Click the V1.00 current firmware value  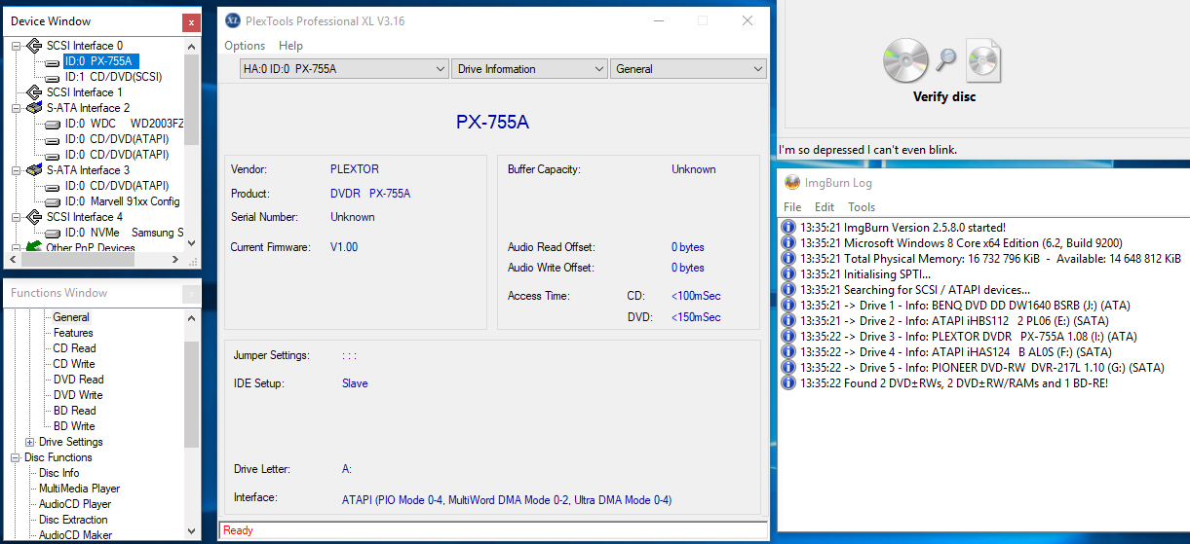(x=344, y=247)
